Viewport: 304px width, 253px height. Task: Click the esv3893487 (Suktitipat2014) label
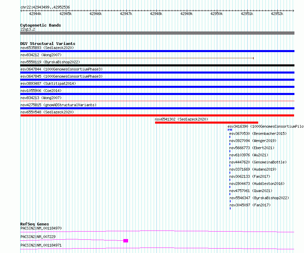48,83
